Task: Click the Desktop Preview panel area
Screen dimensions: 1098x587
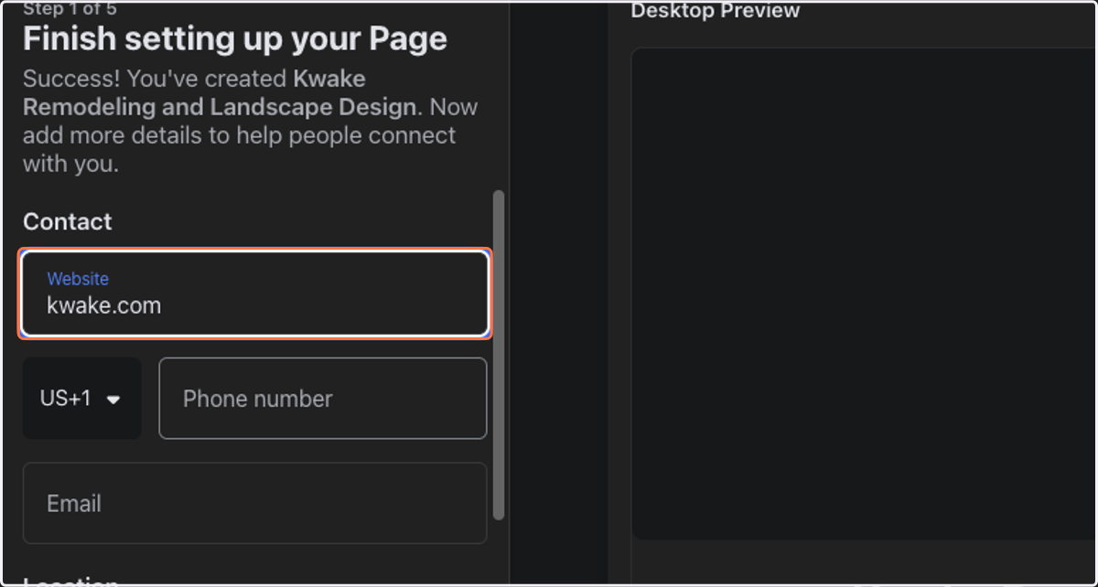Action: pos(864,293)
